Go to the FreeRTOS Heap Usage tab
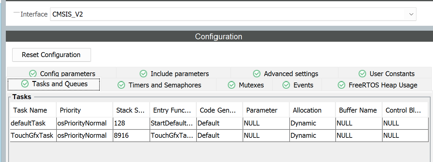This screenshot has width=433, height=162. (383, 85)
